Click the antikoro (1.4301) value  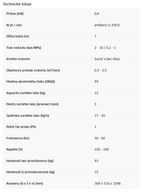coord(107,25)
